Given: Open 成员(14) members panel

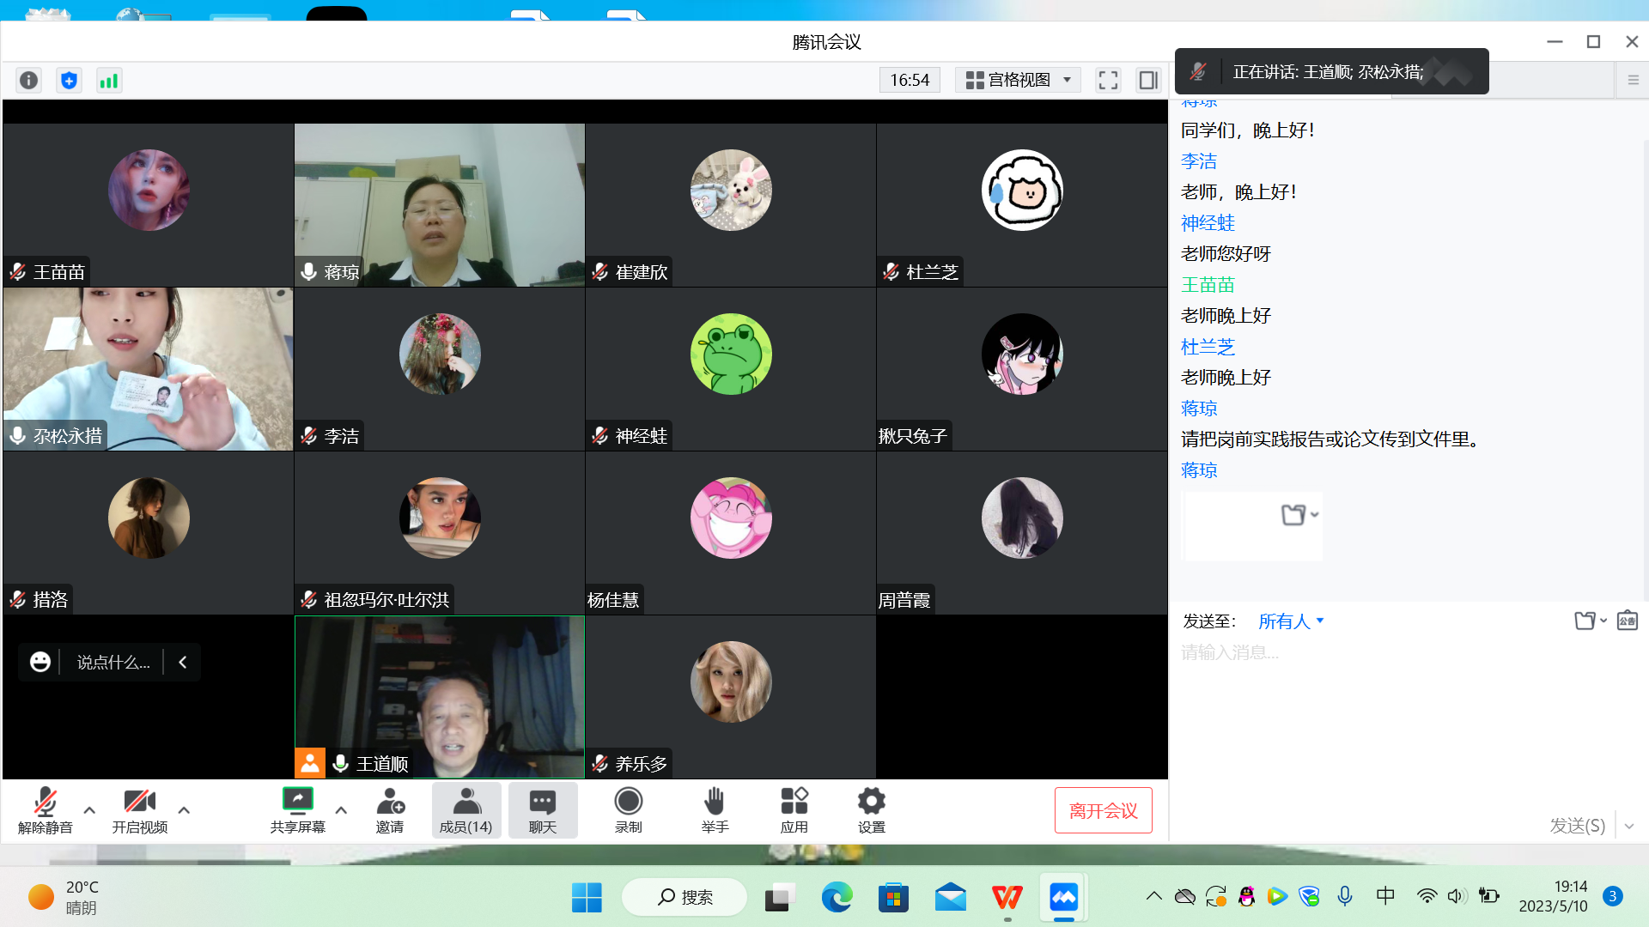Looking at the screenshot, I should [x=465, y=809].
